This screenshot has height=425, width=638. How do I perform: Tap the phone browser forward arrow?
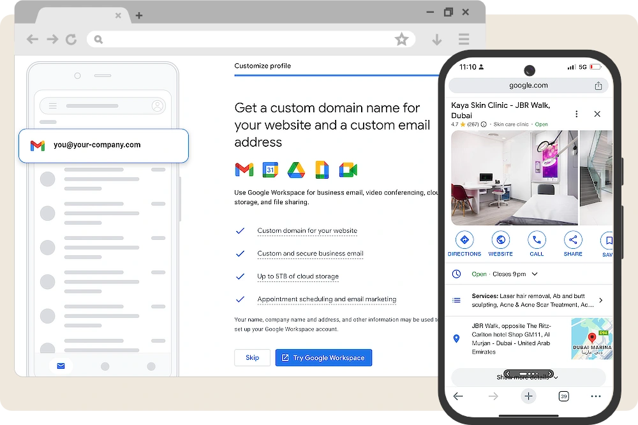click(x=493, y=396)
